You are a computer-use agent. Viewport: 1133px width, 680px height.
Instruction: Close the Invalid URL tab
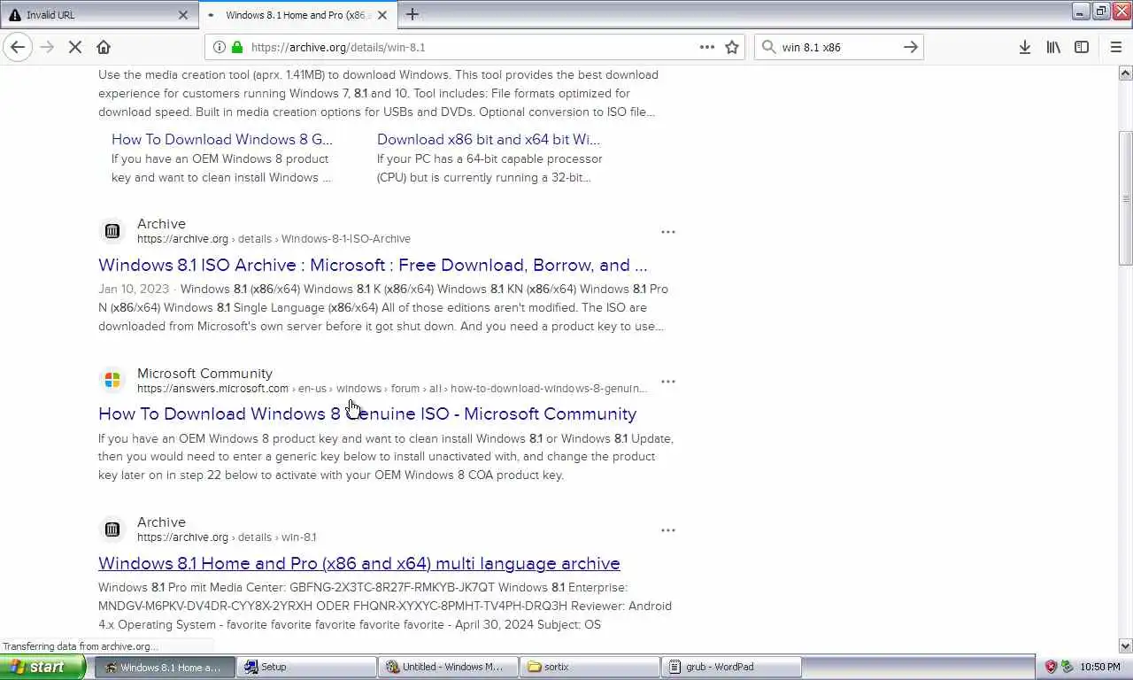coord(183,15)
